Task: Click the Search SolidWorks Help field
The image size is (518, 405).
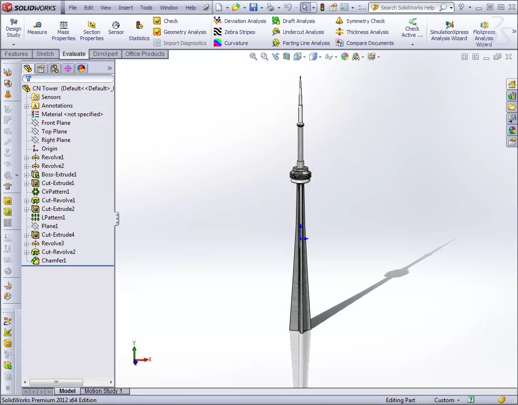Action: [408, 7]
